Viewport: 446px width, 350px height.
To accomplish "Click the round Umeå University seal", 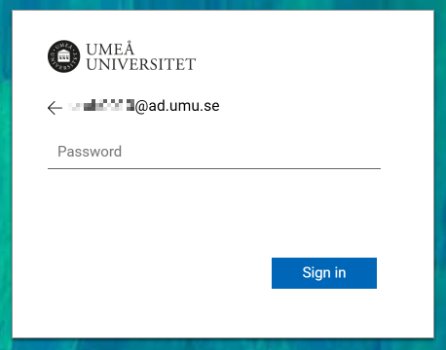I will pyautogui.click(x=64, y=56).
